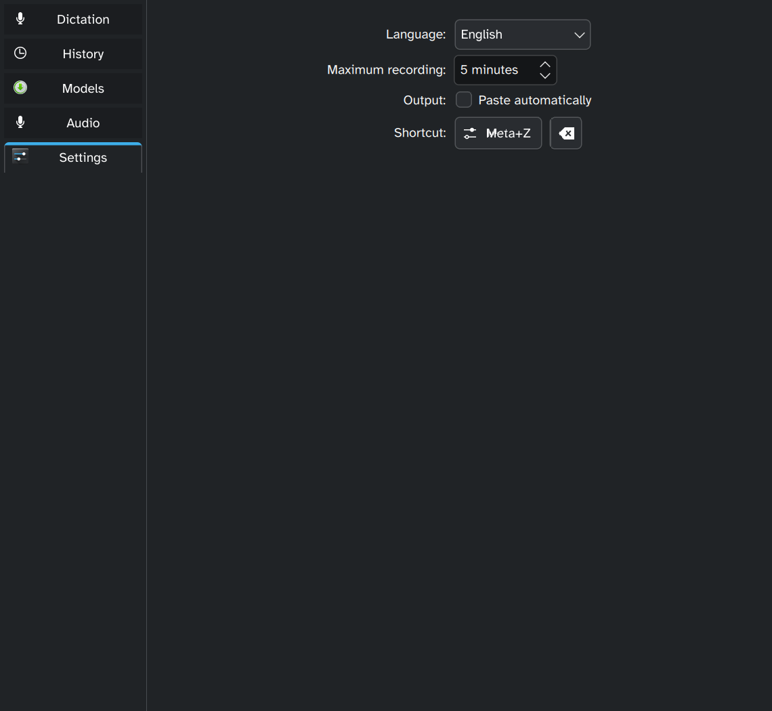This screenshot has height=711, width=772.
Task: Switch to the History tab
Action: (x=73, y=53)
